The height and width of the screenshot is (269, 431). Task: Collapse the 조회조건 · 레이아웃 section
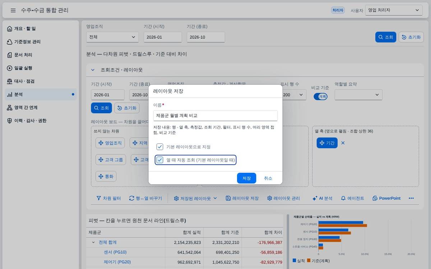point(93,70)
